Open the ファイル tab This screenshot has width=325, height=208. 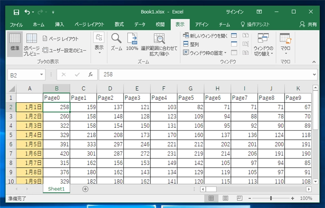click(x=16, y=25)
